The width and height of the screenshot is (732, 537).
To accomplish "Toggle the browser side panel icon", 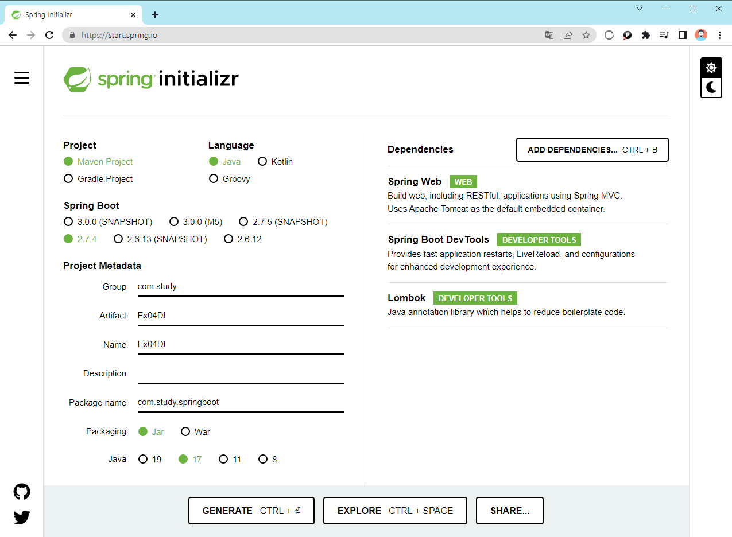I will (x=683, y=35).
